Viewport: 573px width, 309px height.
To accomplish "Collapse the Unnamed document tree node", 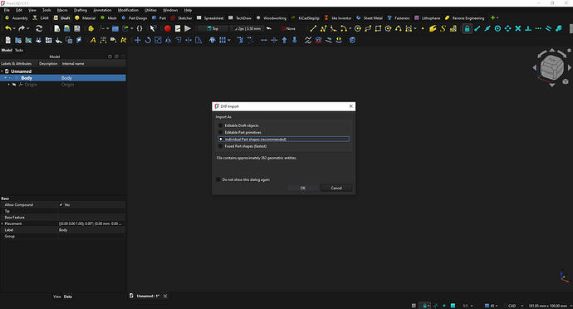I will [x=2, y=71].
